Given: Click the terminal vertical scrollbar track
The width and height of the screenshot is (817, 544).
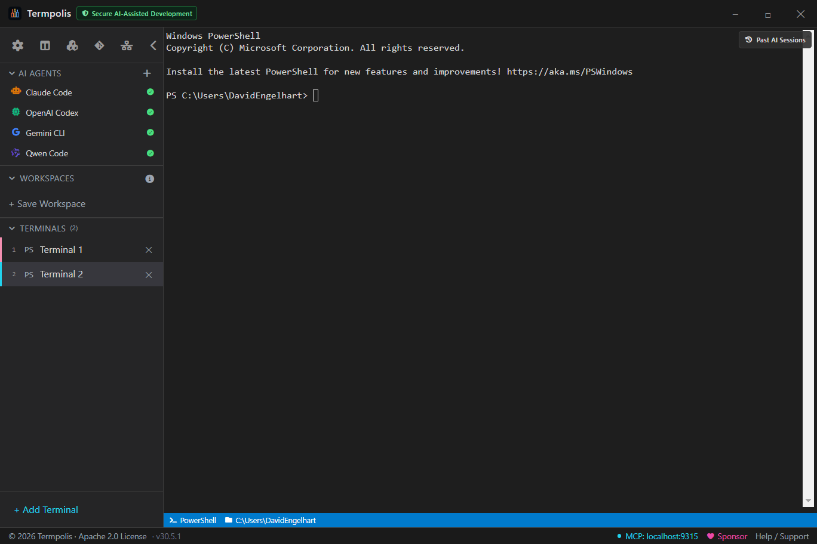Looking at the screenshot, I should (808, 268).
